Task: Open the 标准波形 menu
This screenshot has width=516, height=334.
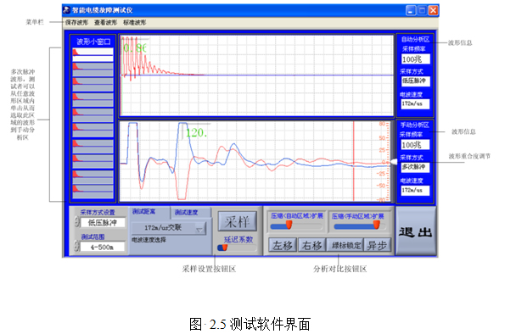Action: coord(135,22)
